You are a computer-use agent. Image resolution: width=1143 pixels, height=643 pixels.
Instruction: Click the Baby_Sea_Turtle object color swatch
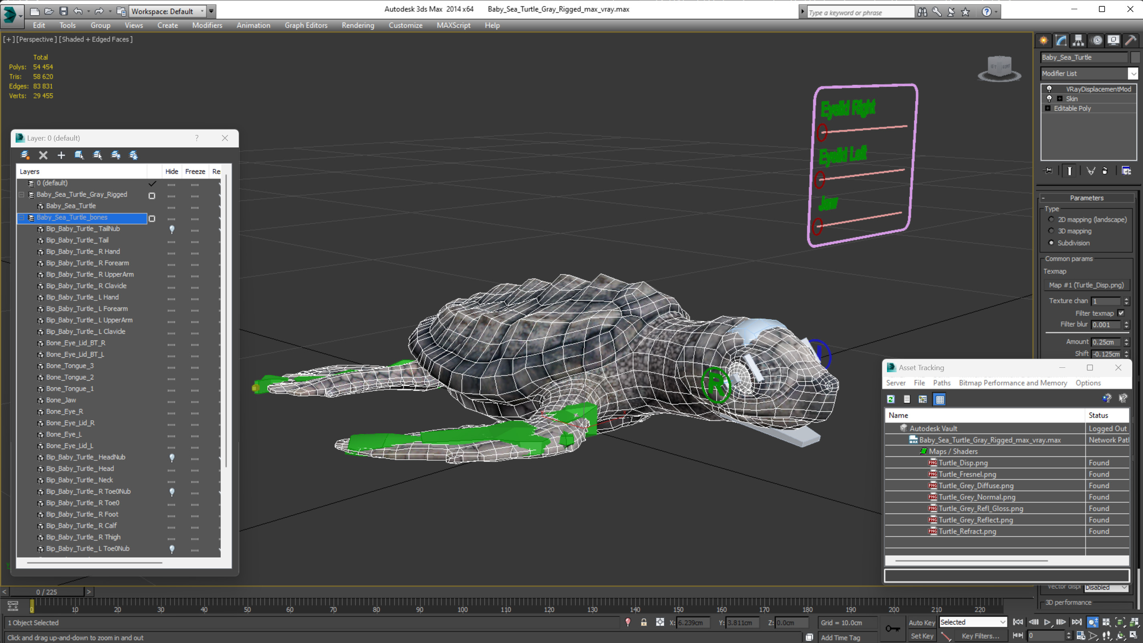[1135, 57]
